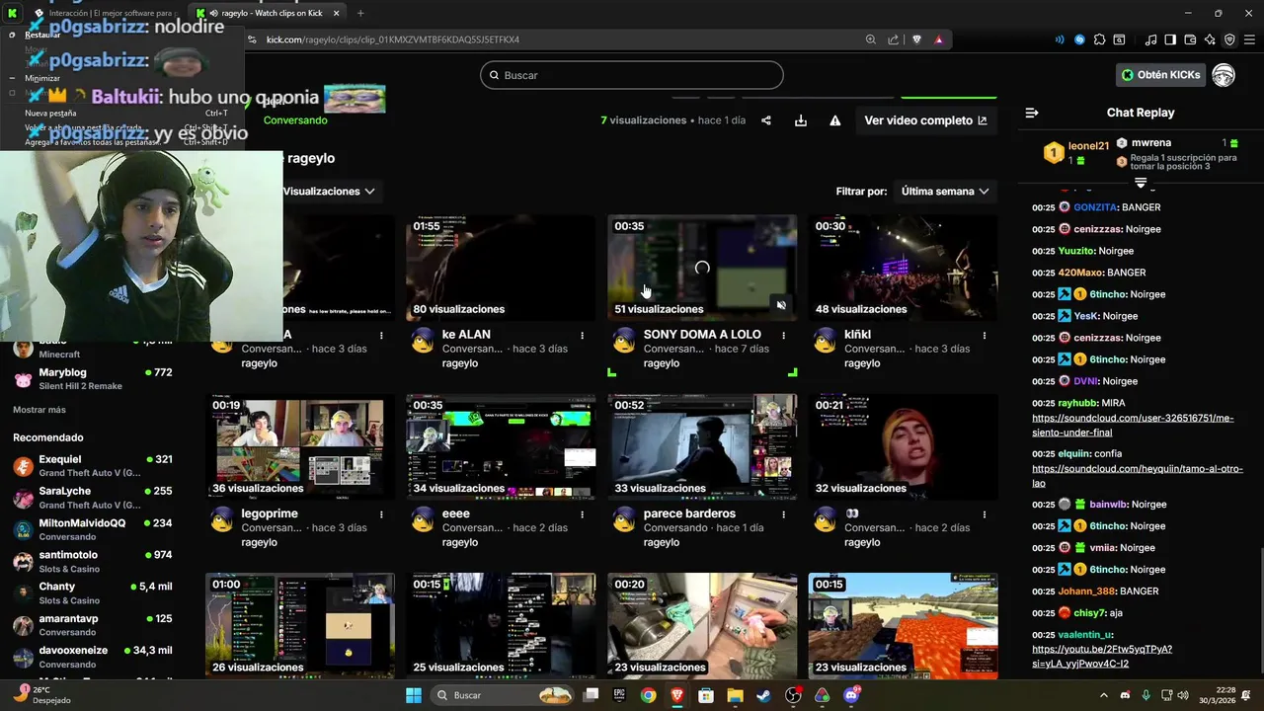Open options menu for legoprime clip
1264x711 pixels.
click(381, 514)
